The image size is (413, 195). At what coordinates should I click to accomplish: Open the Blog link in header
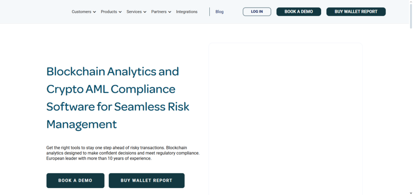(x=219, y=12)
